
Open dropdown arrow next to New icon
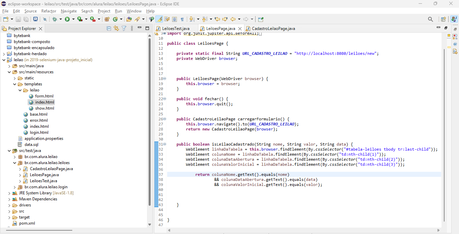12,19
